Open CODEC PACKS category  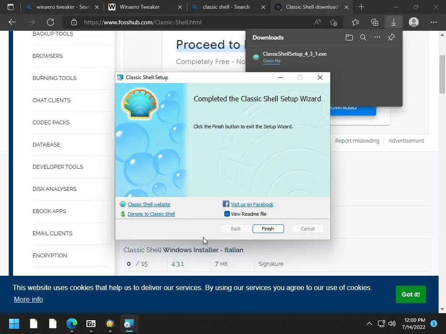coord(51,122)
